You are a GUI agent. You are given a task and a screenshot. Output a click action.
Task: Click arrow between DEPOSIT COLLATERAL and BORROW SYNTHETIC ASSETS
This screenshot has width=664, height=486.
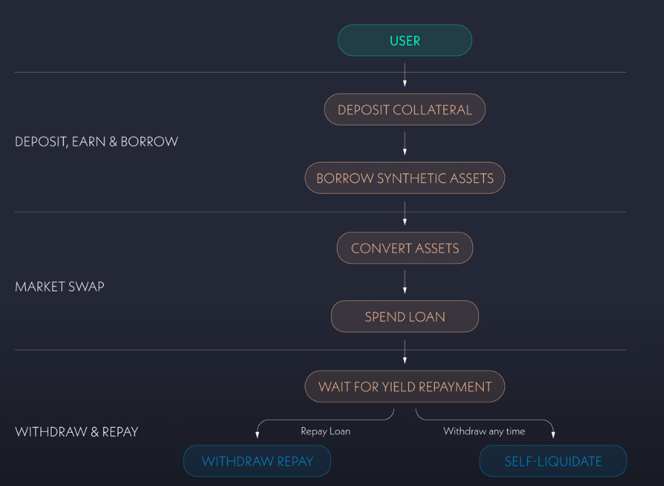pyautogui.click(x=405, y=143)
